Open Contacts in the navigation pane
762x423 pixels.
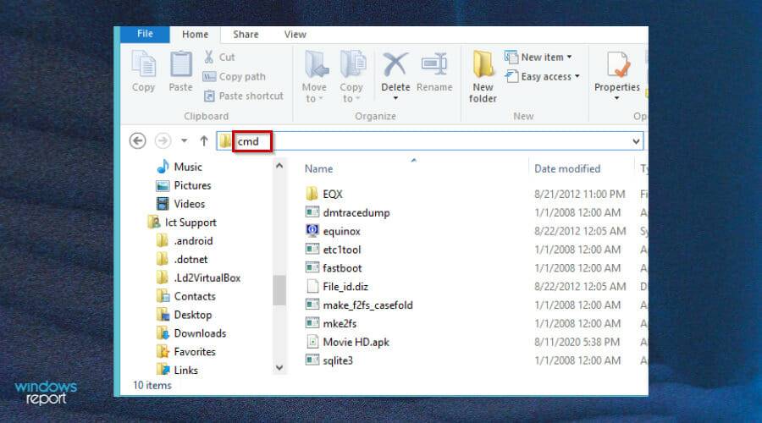pos(185,296)
